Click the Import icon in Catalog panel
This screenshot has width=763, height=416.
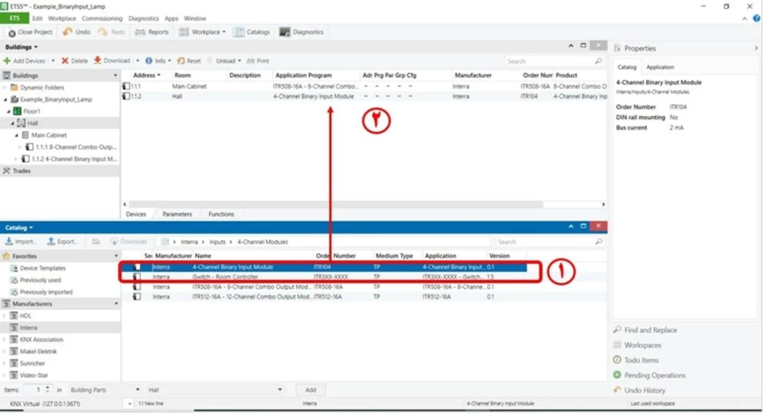pos(9,241)
